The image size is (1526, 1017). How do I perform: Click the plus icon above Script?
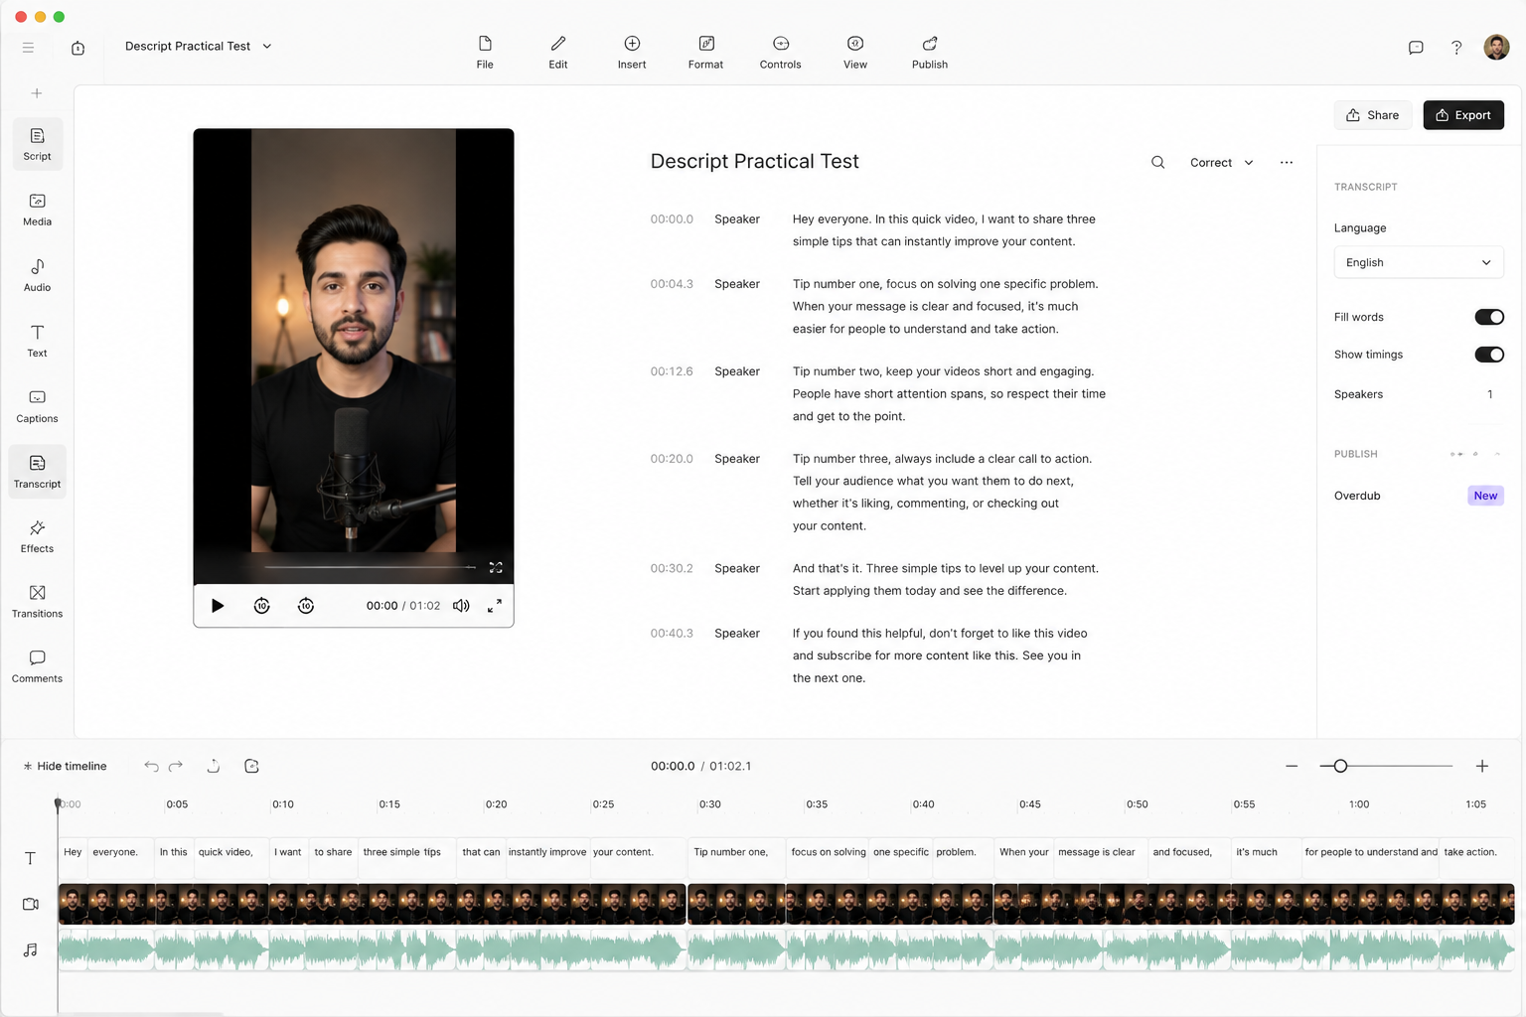(x=37, y=93)
